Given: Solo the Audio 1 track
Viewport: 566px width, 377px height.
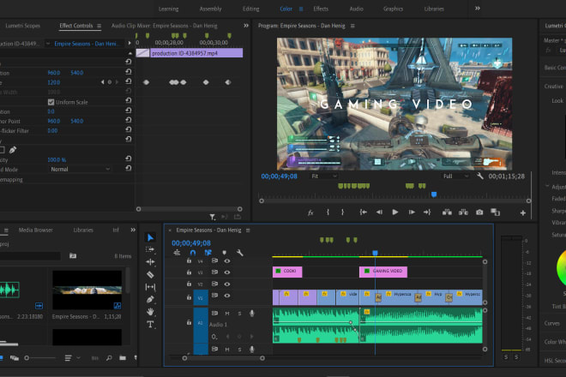Looking at the screenshot, I should (x=239, y=313).
